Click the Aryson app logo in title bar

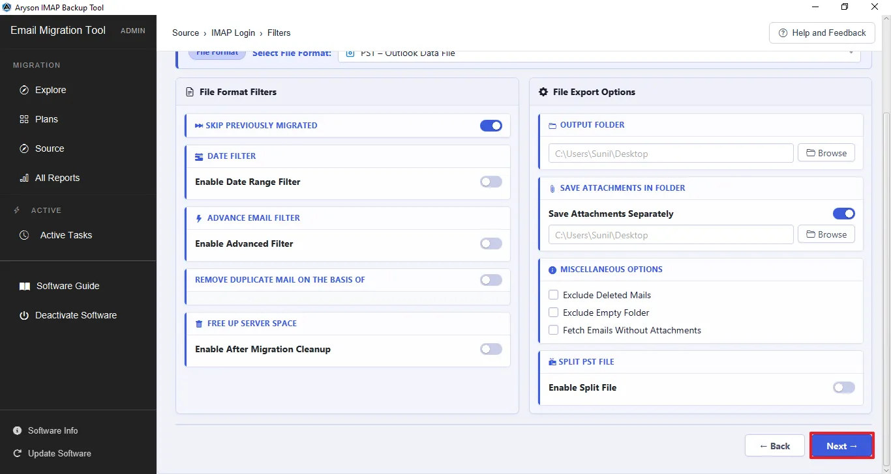point(7,7)
